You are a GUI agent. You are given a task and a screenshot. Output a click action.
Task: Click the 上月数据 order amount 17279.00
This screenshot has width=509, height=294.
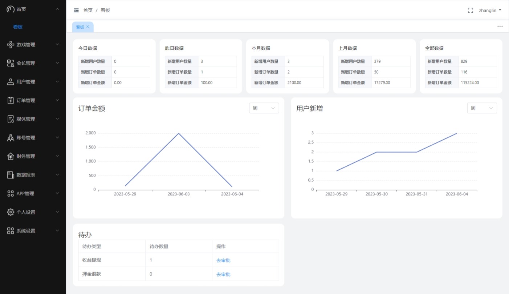pos(382,82)
